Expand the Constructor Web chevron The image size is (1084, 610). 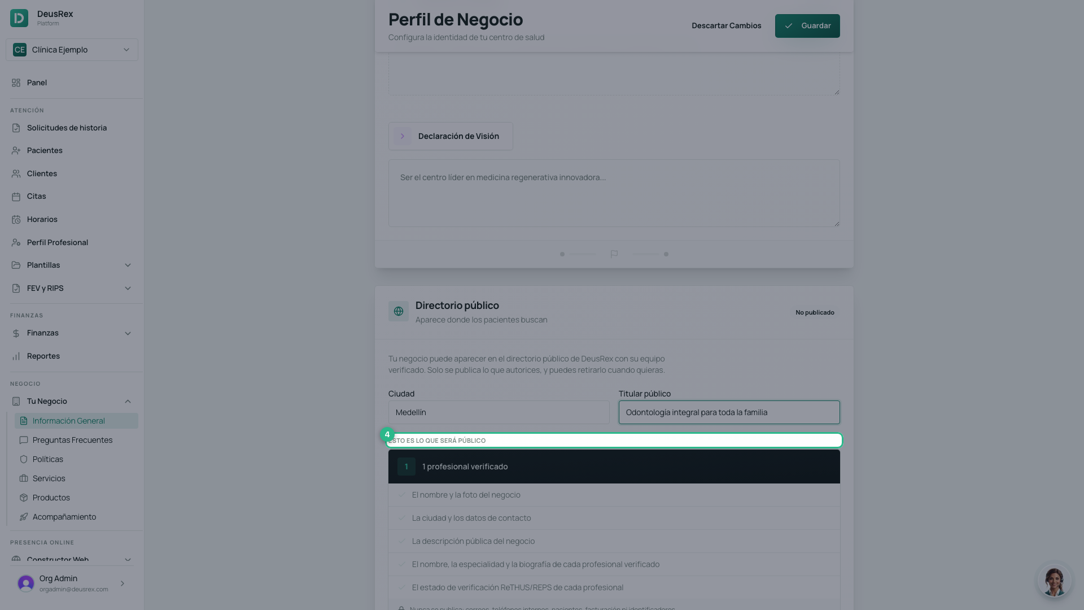pyautogui.click(x=128, y=560)
